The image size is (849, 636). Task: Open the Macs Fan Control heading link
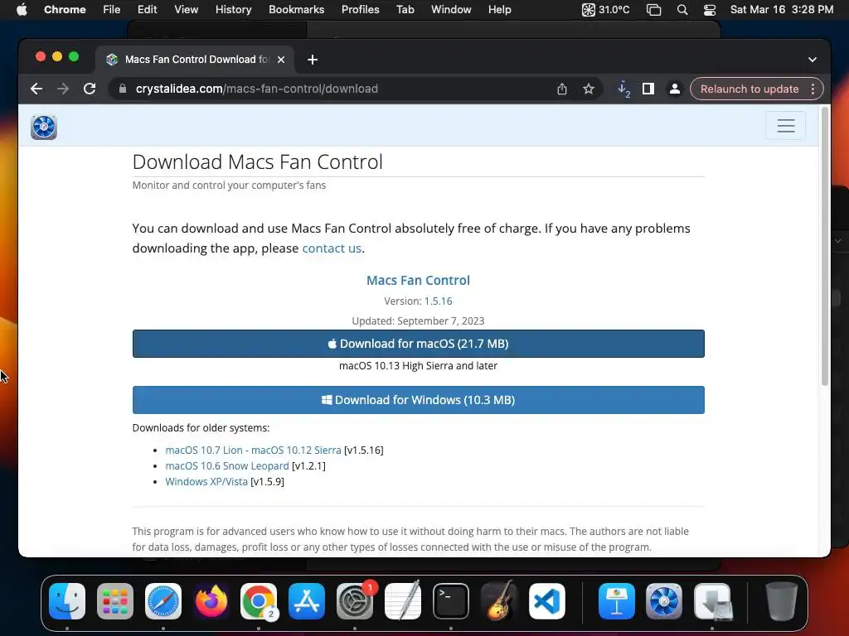tap(418, 280)
